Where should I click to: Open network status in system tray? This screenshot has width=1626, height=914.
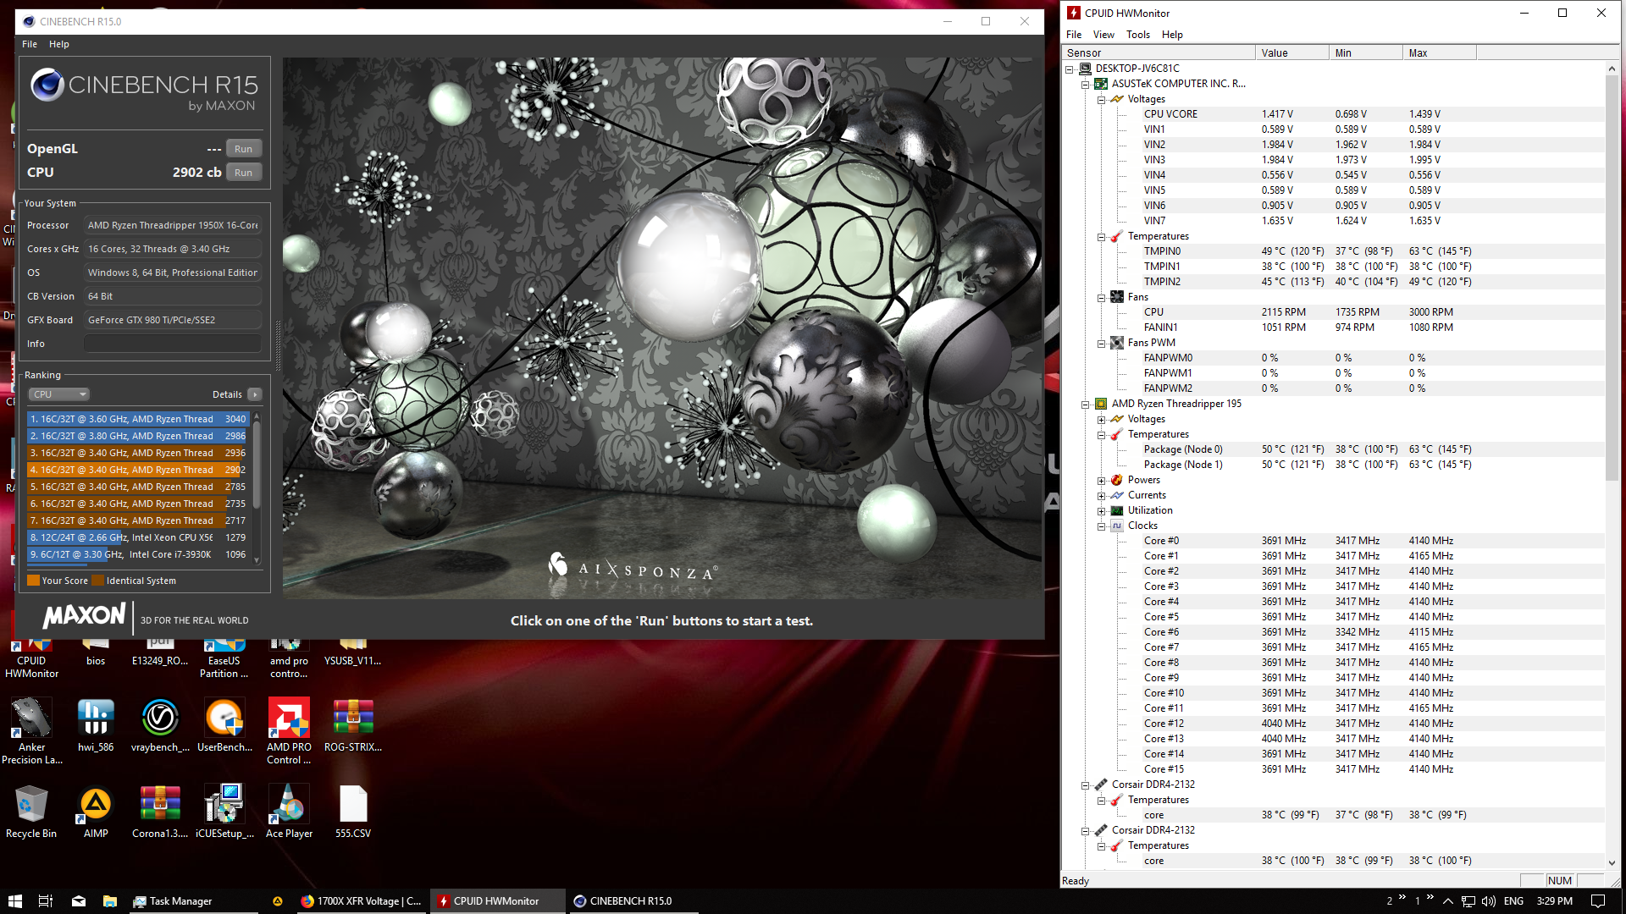[1468, 901]
